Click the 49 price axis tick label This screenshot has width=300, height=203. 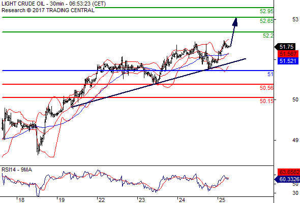pyautogui.click(x=295, y=140)
